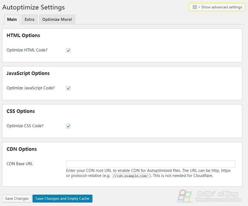Click the Optimize JavaScript Code? label

pos(31,88)
